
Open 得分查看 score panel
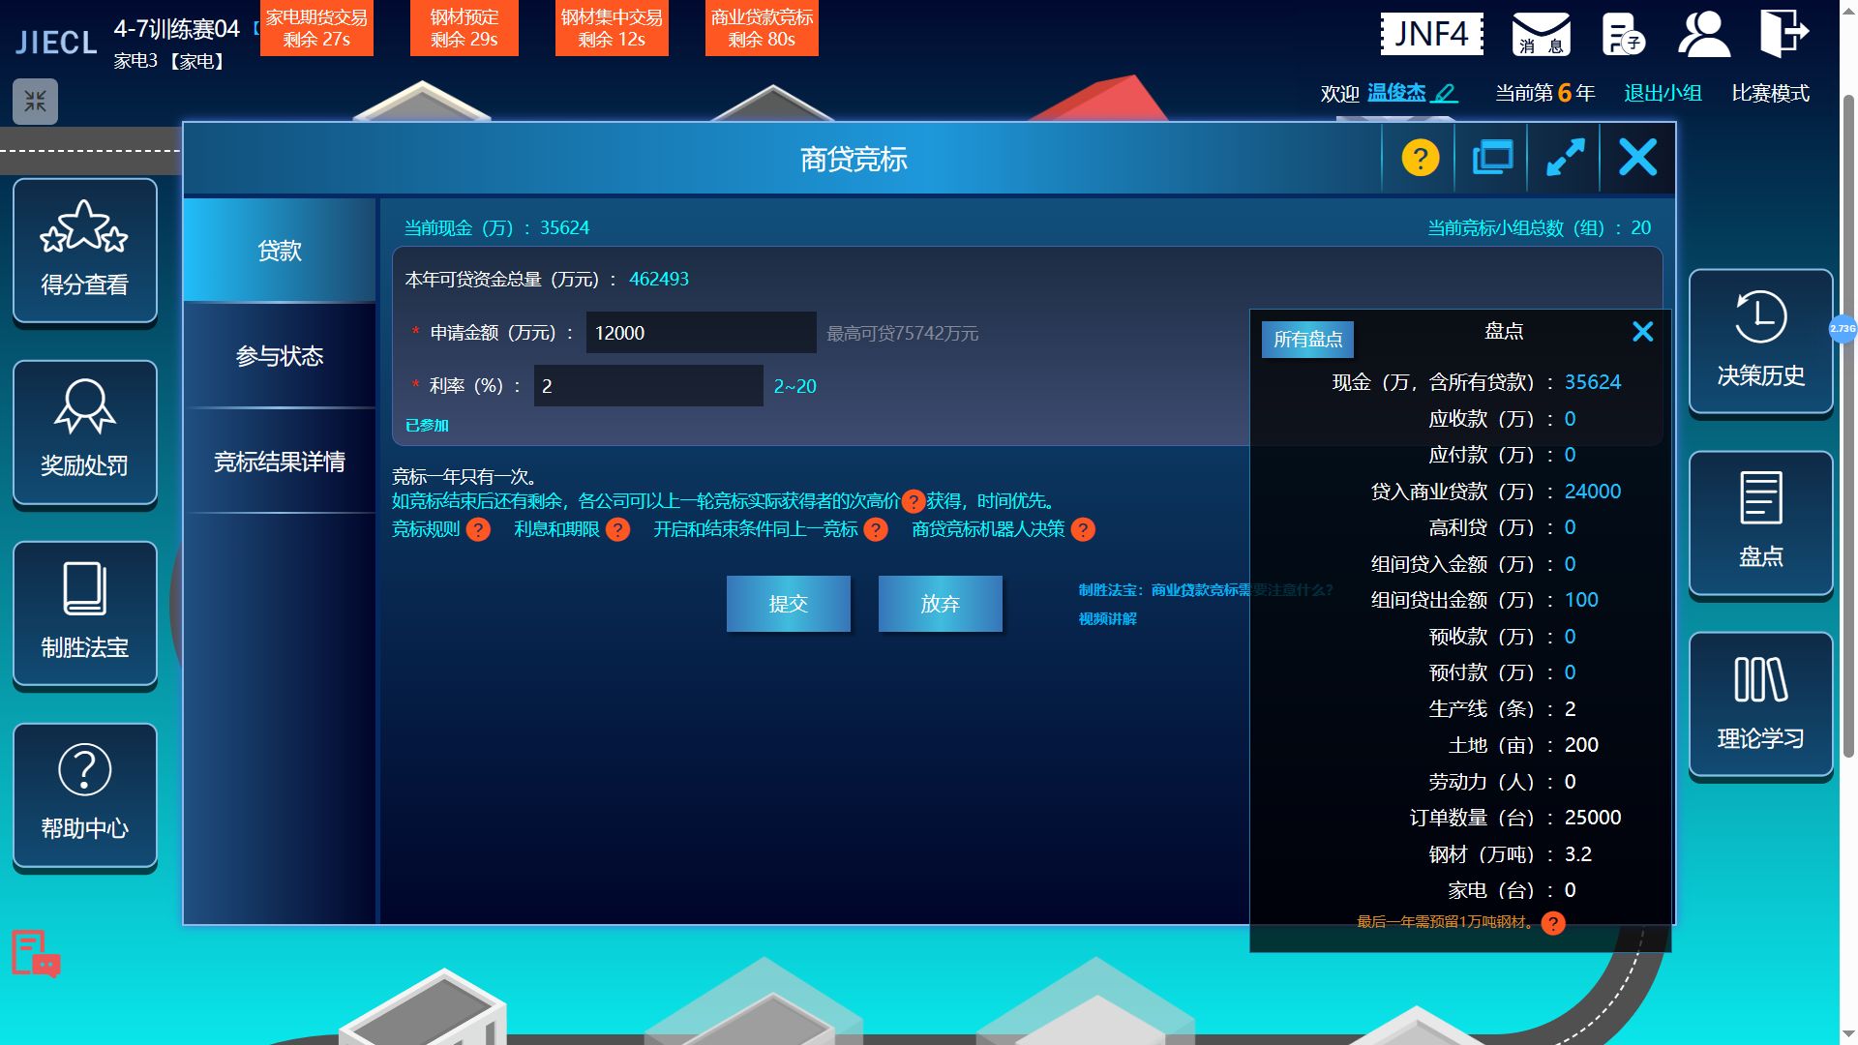point(85,251)
